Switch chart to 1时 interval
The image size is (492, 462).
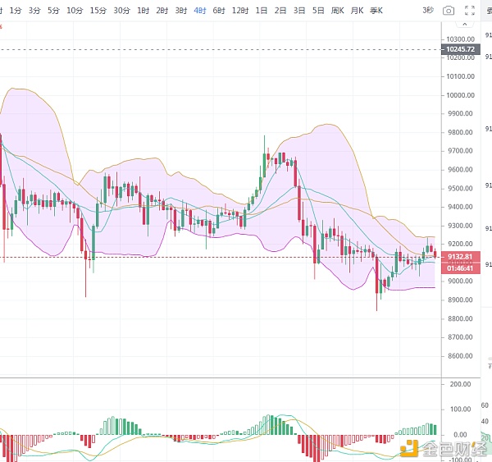(x=143, y=11)
